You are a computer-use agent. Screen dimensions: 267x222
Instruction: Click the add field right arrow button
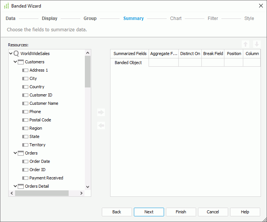coord(101,112)
